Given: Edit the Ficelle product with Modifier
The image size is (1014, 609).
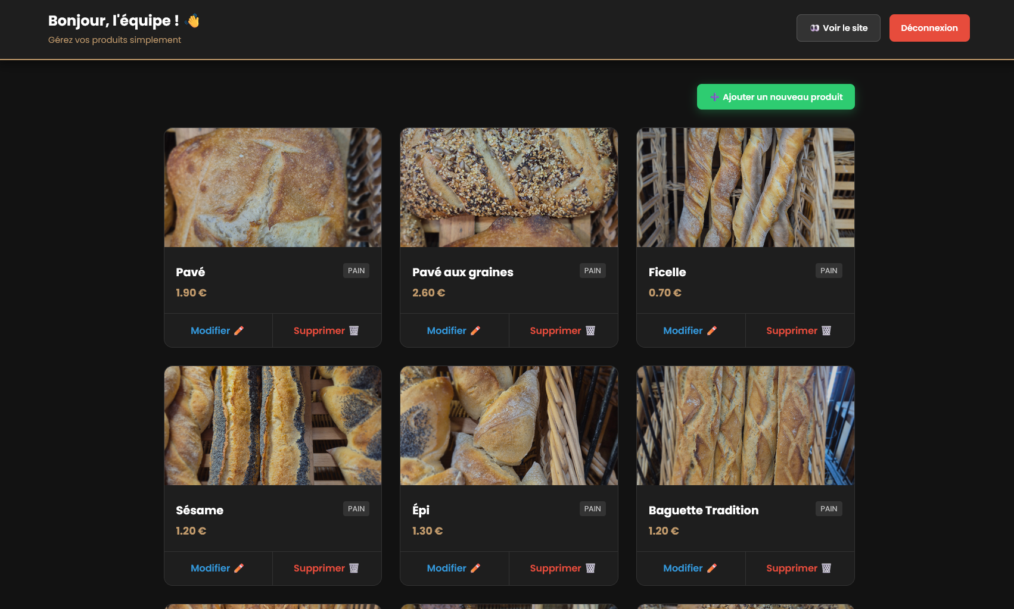Looking at the screenshot, I should click(x=690, y=330).
